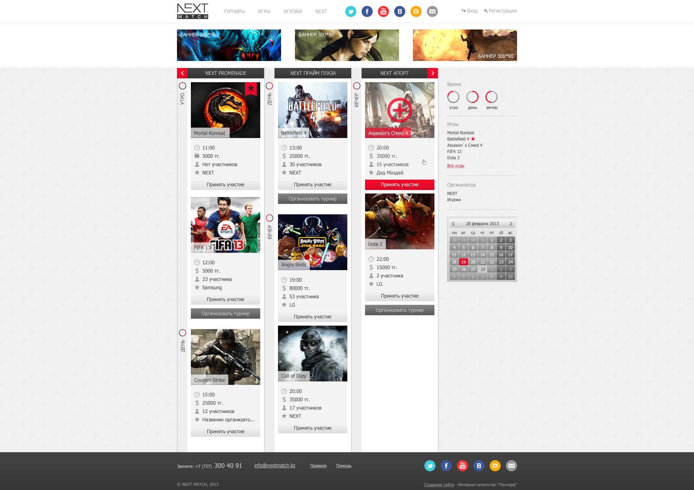Click the Mail.ru @ icon in the footer
Viewport: 694px width, 490px height.
(x=495, y=466)
